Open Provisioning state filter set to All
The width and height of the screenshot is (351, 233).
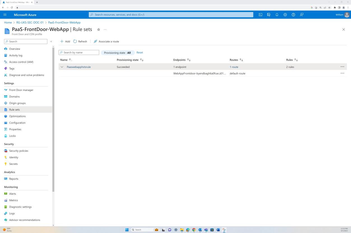(117, 52)
